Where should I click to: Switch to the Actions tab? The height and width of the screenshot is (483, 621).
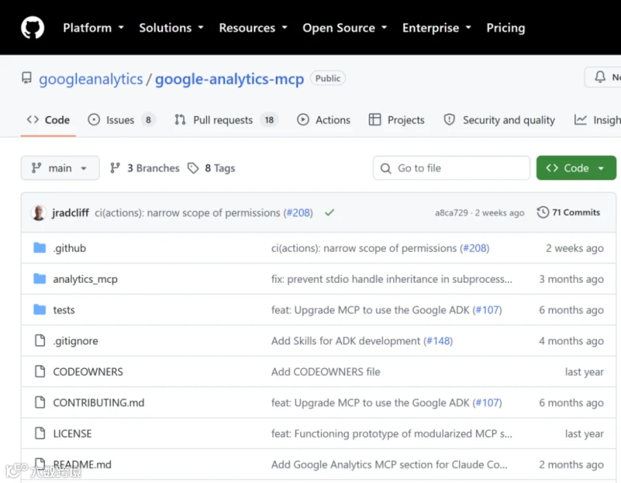pyautogui.click(x=324, y=120)
